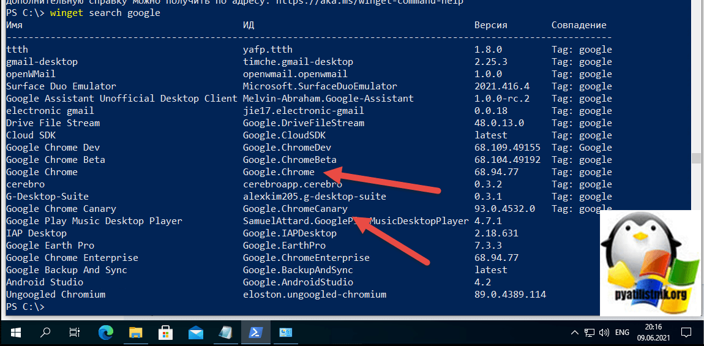Open File Explorer from the taskbar
Screen dimensions: 704x346
tap(135, 333)
